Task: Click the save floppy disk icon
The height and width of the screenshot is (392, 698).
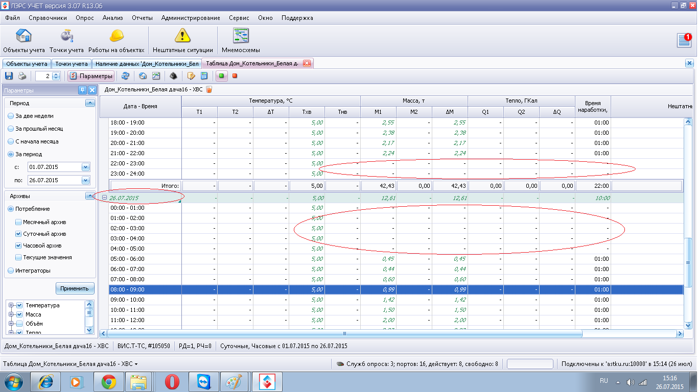Action: pos(9,76)
